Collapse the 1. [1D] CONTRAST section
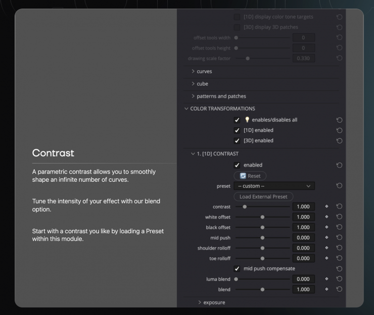 coord(193,153)
